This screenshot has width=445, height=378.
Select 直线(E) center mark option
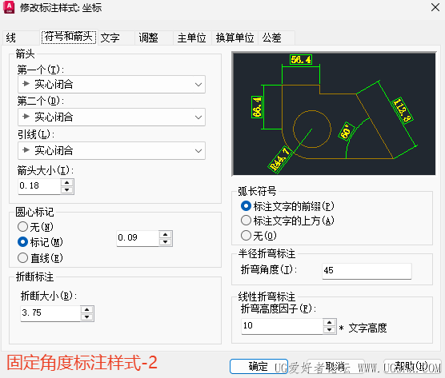click(40, 258)
